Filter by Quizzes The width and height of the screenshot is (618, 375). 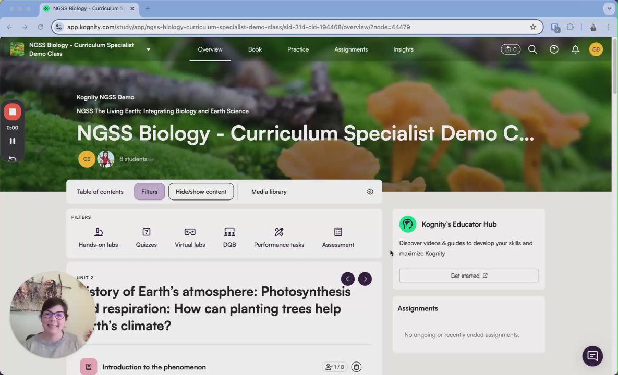click(146, 238)
